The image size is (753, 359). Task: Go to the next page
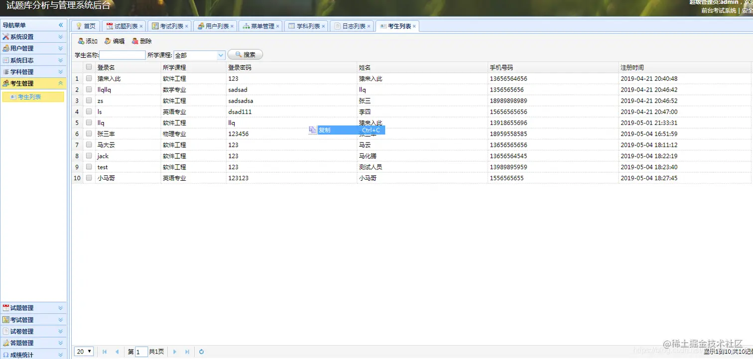pyautogui.click(x=175, y=352)
